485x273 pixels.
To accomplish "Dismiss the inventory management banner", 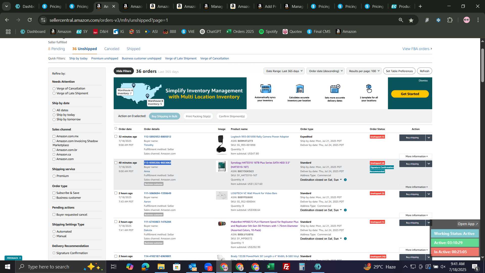I will (423, 81).
